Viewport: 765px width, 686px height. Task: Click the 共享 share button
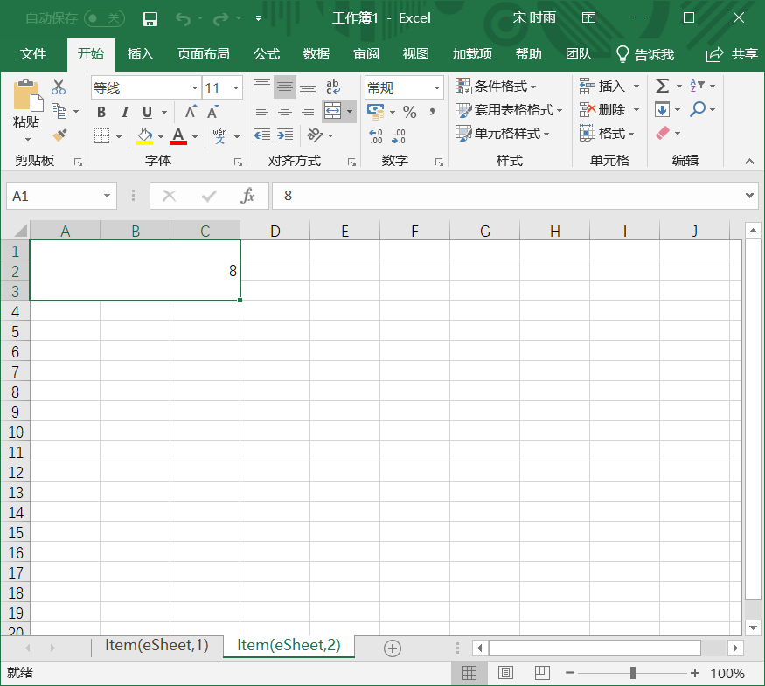click(x=733, y=54)
